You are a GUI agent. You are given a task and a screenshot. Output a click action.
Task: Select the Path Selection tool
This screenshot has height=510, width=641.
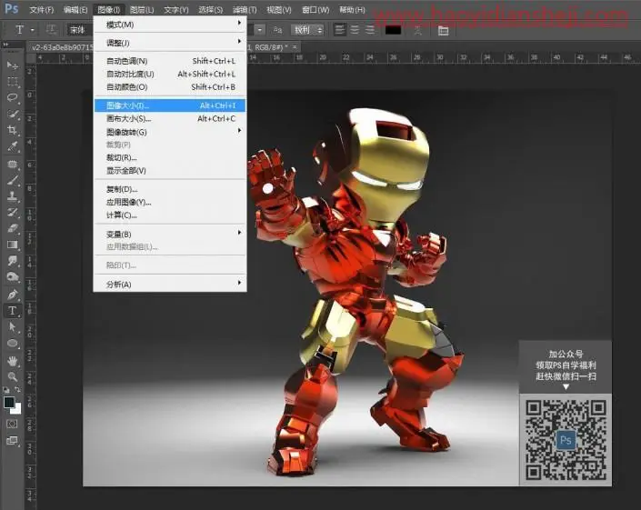(12, 327)
